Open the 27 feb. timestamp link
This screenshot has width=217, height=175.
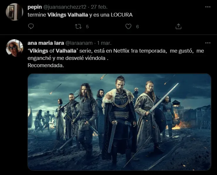coord(99,7)
